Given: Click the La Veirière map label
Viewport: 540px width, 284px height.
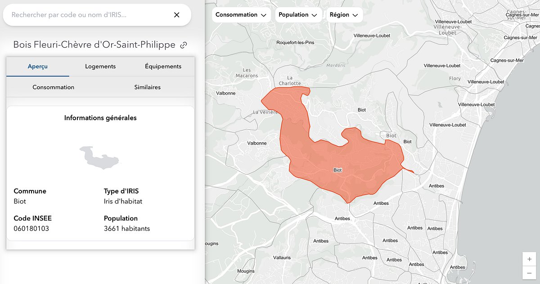Looking at the screenshot, I should point(265,112).
